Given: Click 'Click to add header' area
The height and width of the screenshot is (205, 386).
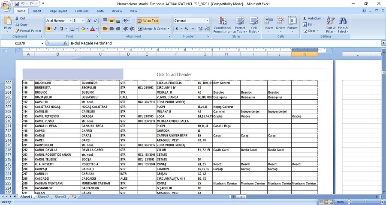Looking at the screenshot, I should coord(174,74).
